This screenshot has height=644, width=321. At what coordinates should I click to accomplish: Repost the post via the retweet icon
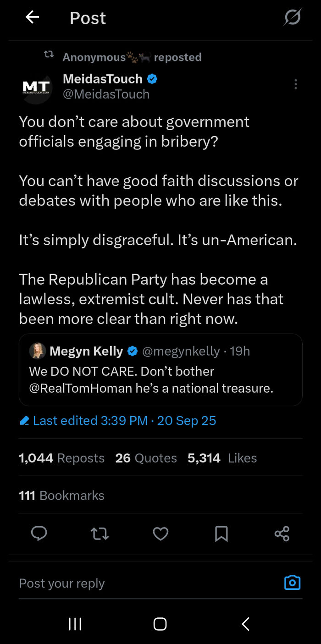click(x=100, y=534)
